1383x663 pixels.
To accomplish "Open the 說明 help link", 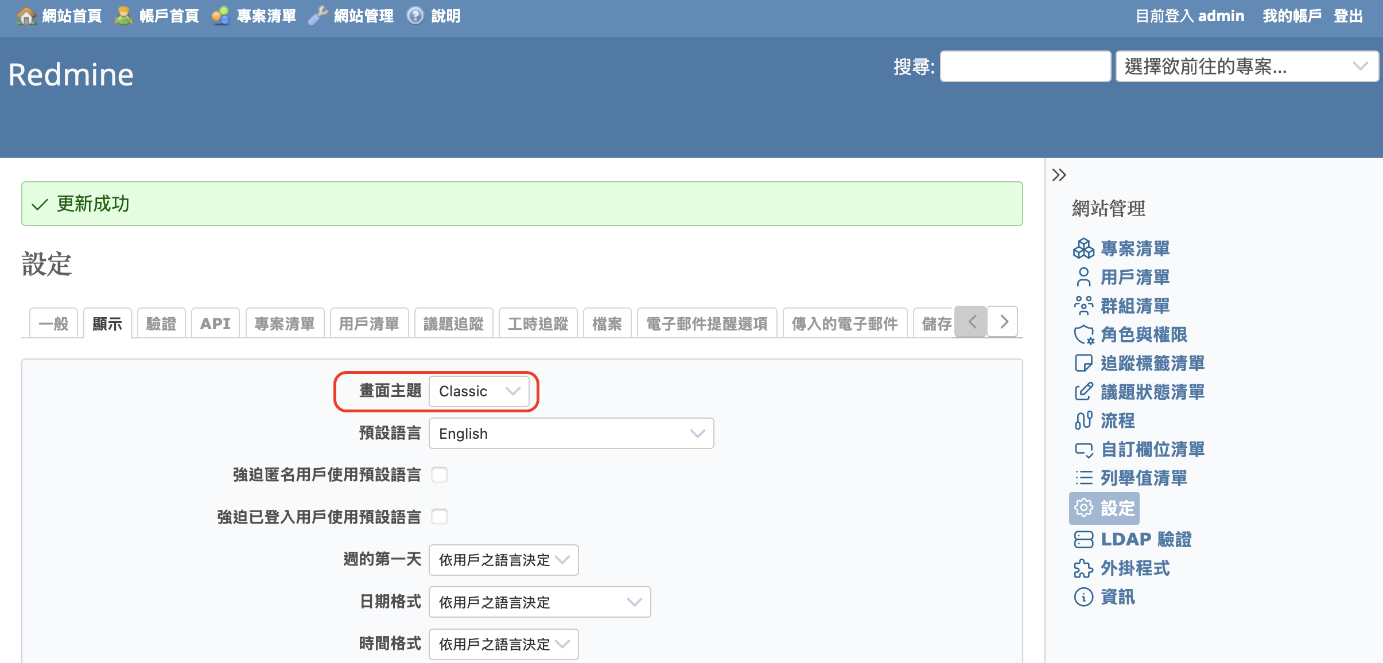I will pos(446,16).
